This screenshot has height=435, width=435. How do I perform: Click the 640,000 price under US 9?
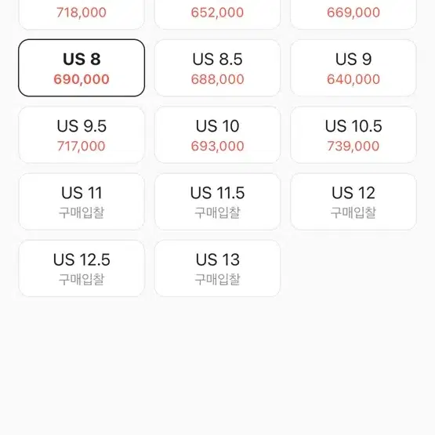click(x=353, y=79)
